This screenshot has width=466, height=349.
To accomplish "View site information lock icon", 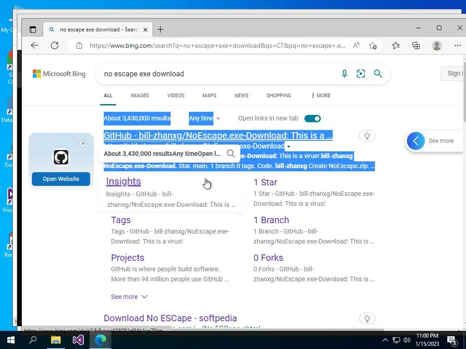I will (x=79, y=45).
